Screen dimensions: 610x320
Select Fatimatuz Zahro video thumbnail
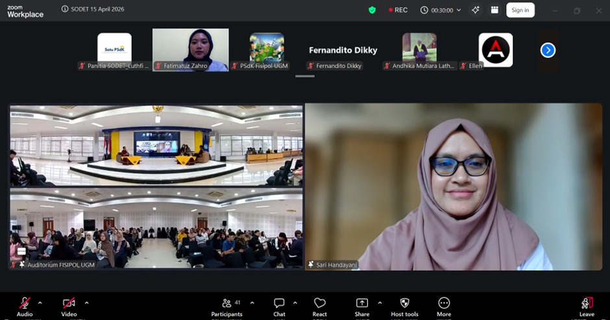[x=190, y=49]
